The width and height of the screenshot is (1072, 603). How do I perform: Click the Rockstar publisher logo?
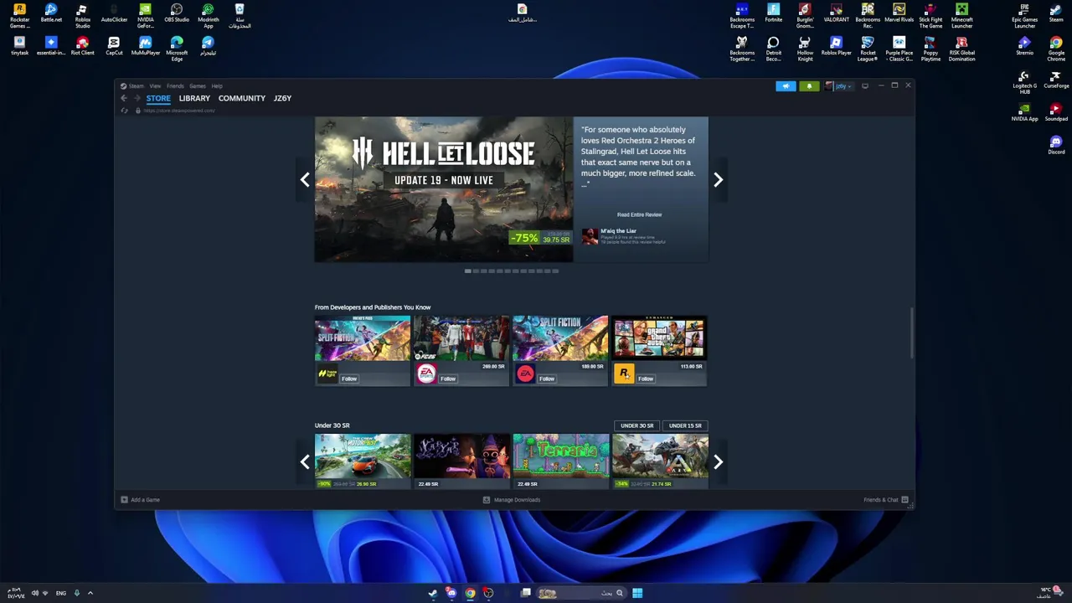(x=624, y=374)
